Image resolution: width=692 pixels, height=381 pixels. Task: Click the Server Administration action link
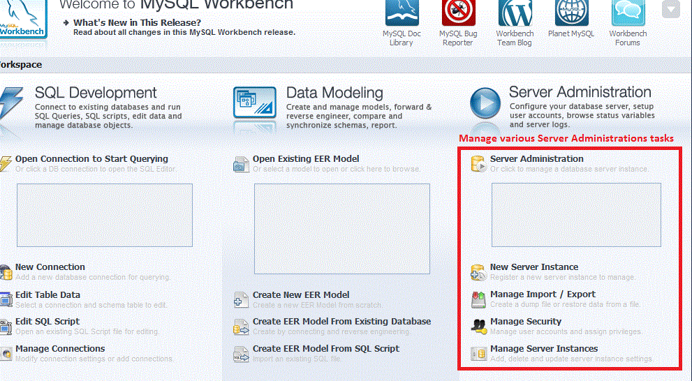point(537,159)
